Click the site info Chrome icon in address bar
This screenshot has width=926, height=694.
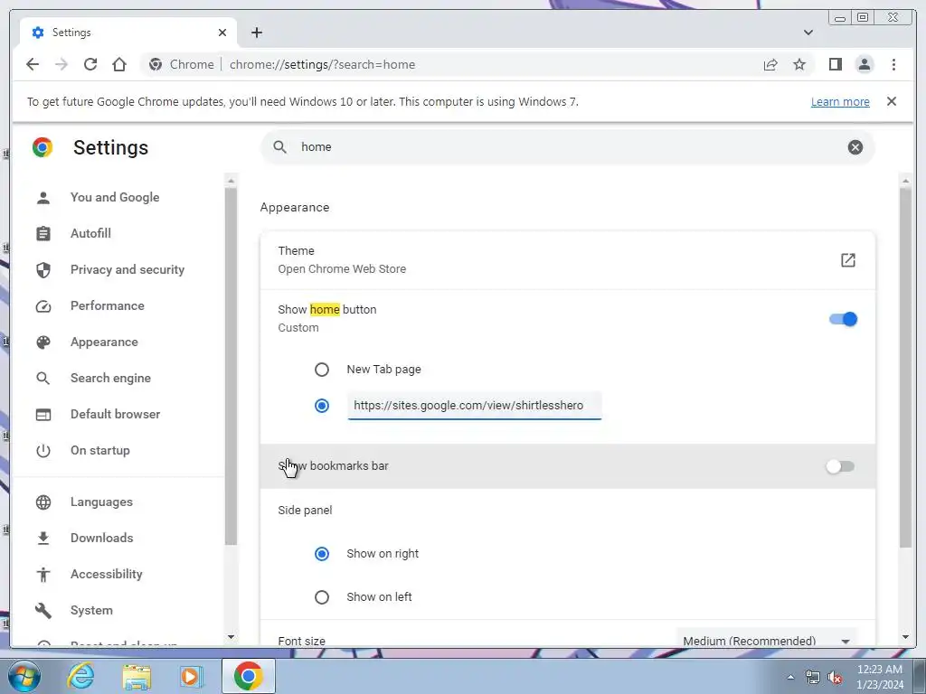[156, 64]
